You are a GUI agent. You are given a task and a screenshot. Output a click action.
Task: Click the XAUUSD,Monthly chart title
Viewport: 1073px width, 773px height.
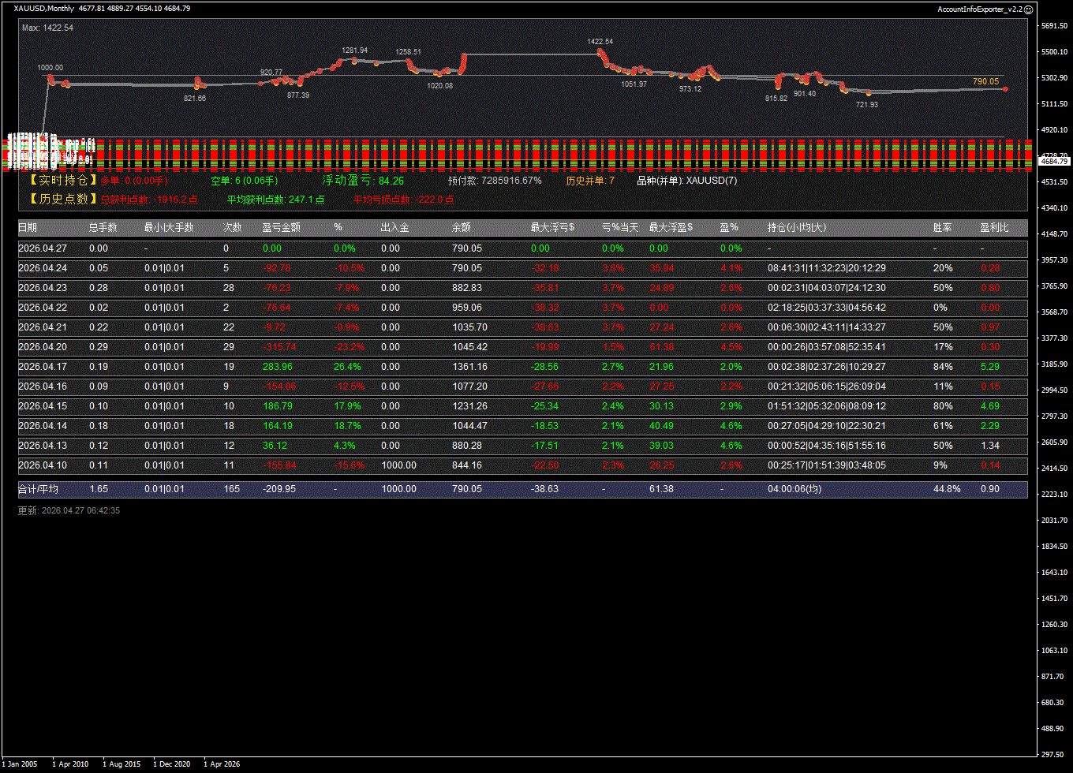point(44,9)
